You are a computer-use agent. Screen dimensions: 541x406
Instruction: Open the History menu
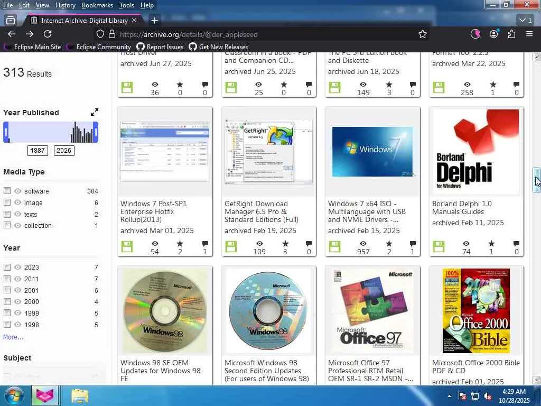click(65, 5)
